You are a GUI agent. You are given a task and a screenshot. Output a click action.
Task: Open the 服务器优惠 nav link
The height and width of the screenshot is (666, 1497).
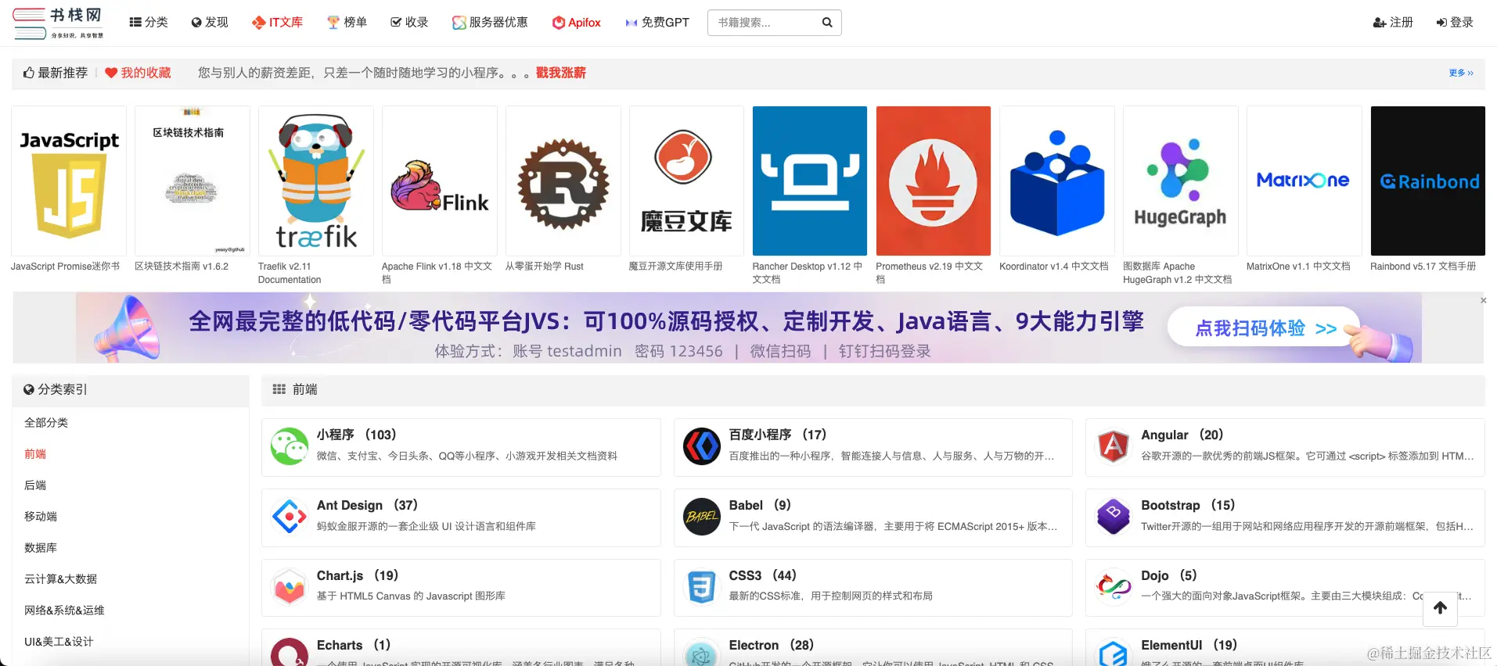(490, 23)
